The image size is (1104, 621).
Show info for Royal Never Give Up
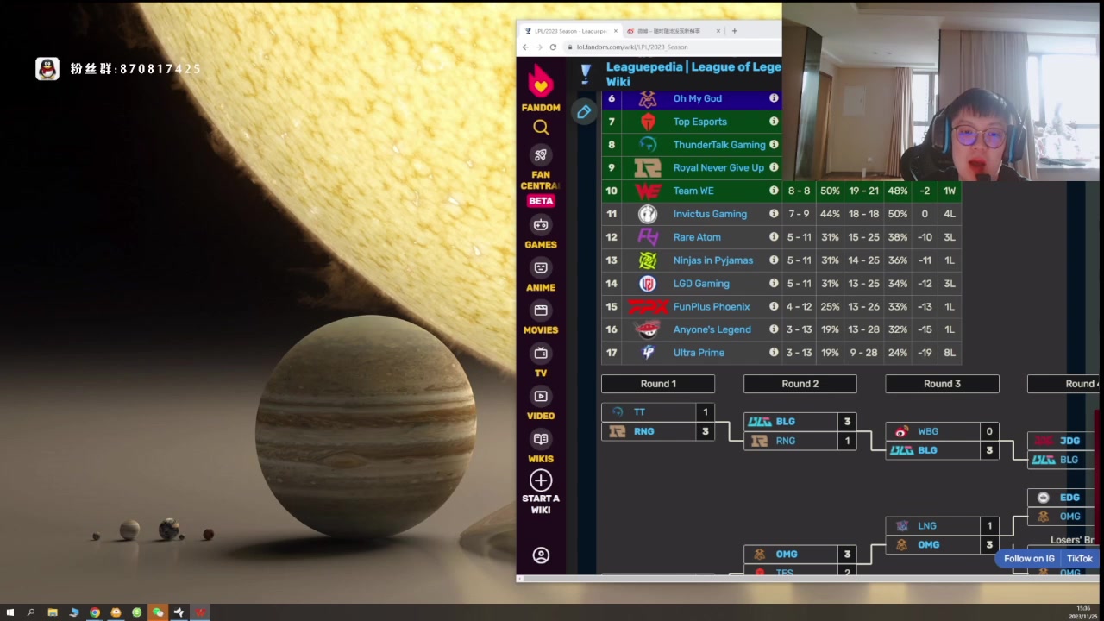click(774, 167)
